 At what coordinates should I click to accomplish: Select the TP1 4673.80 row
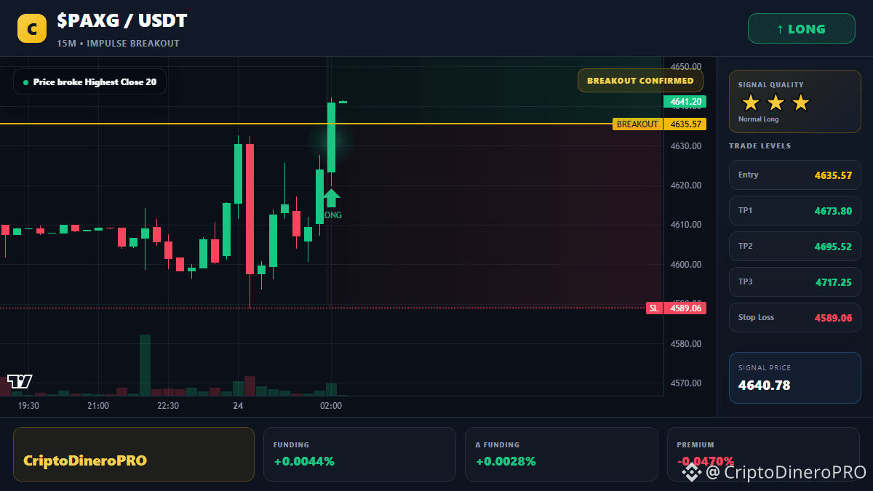pyautogui.click(x=795, y=211)
